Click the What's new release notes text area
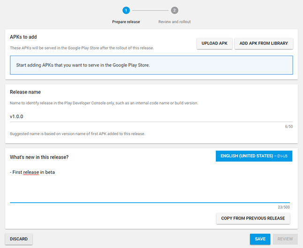 150,185
